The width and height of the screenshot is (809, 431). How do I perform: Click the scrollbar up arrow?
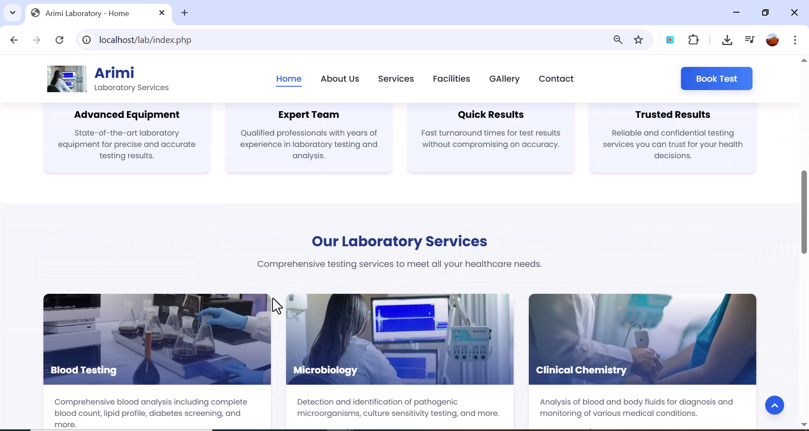coord(804,60)
